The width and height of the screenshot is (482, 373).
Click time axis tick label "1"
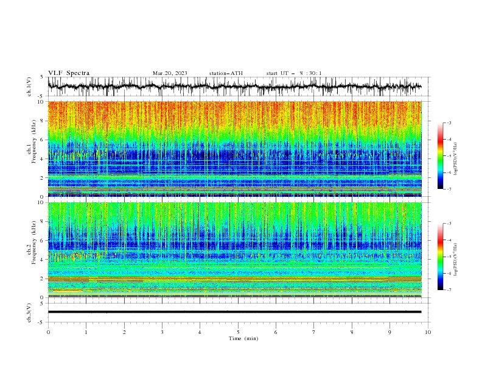coord(86,332)
